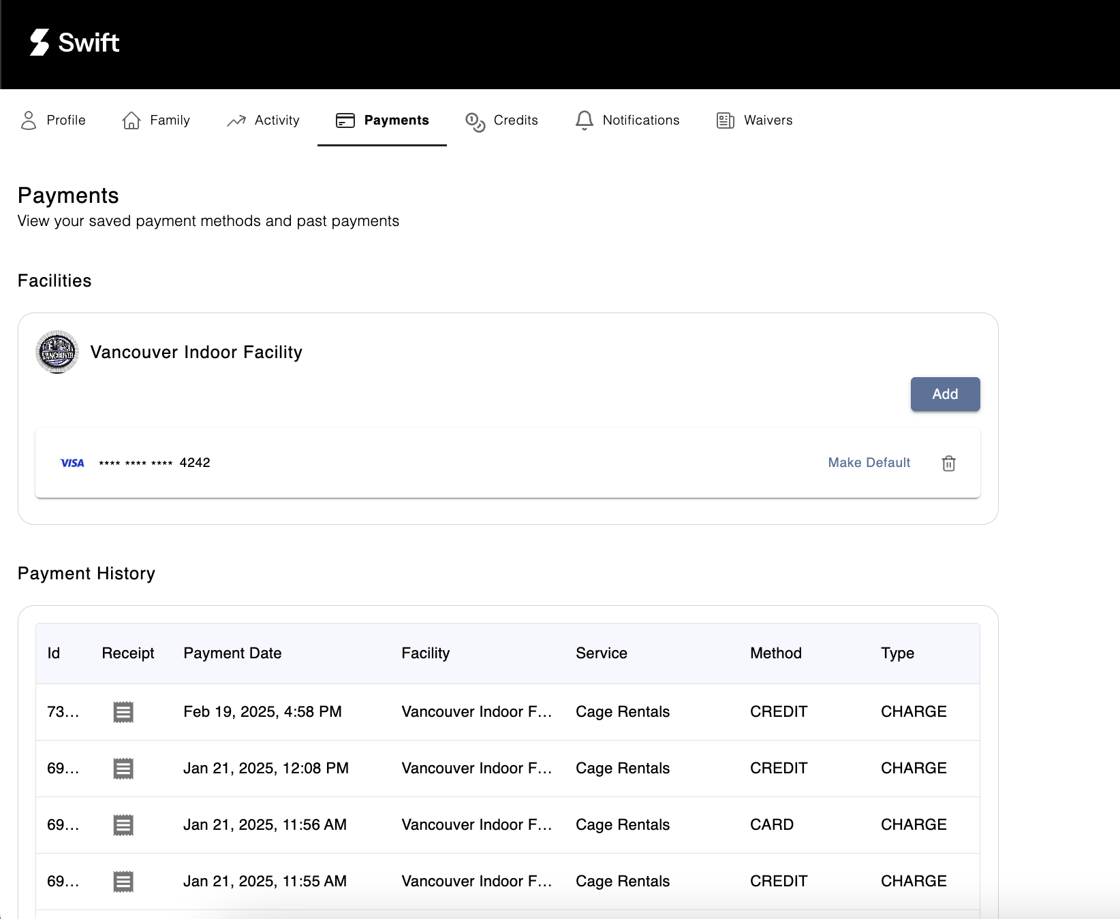1120x919 pixels.
Task: Switch to the Waivers tab
Action: [x=754, y=120]
